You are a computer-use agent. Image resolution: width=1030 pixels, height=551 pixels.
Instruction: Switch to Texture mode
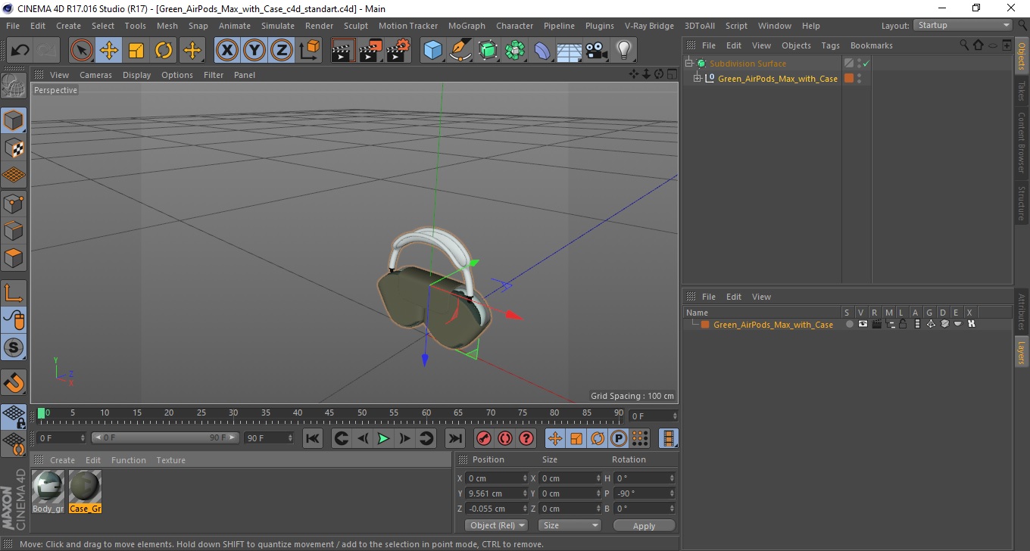[14, 148]
